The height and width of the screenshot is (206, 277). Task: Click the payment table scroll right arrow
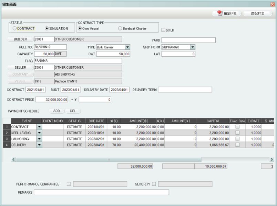tap(271, 160)
